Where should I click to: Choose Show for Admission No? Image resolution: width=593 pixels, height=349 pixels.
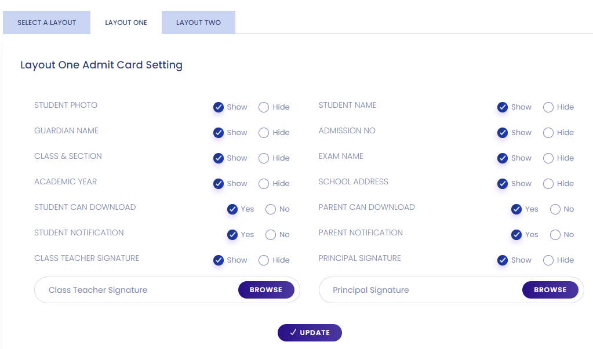click(503, 133)
